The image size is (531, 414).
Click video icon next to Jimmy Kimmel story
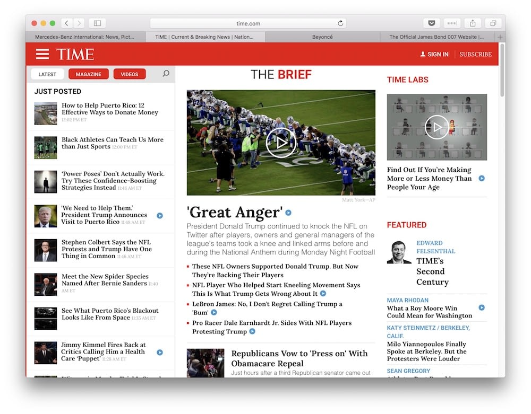tap(160, 353)
